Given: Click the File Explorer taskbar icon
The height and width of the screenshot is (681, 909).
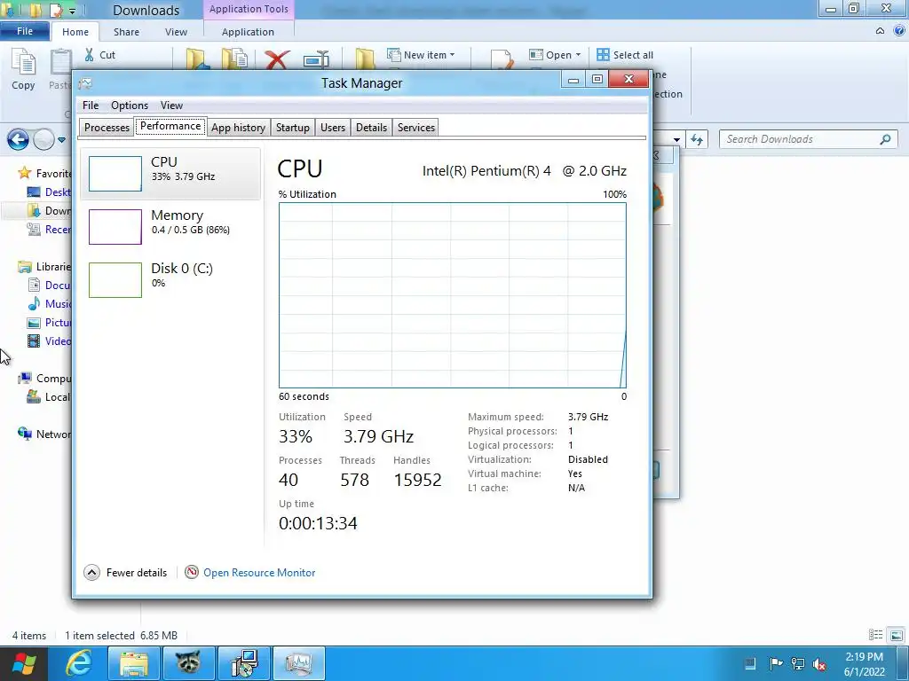Looking at the screenshot, I should click(x=134, y=663).
